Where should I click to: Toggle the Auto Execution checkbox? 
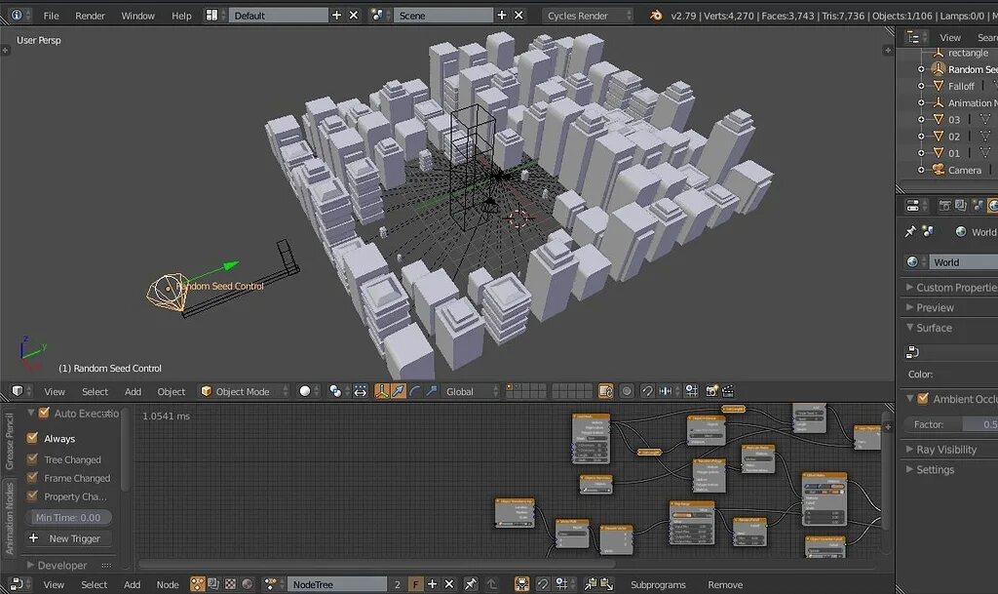[x=44, y=413]
